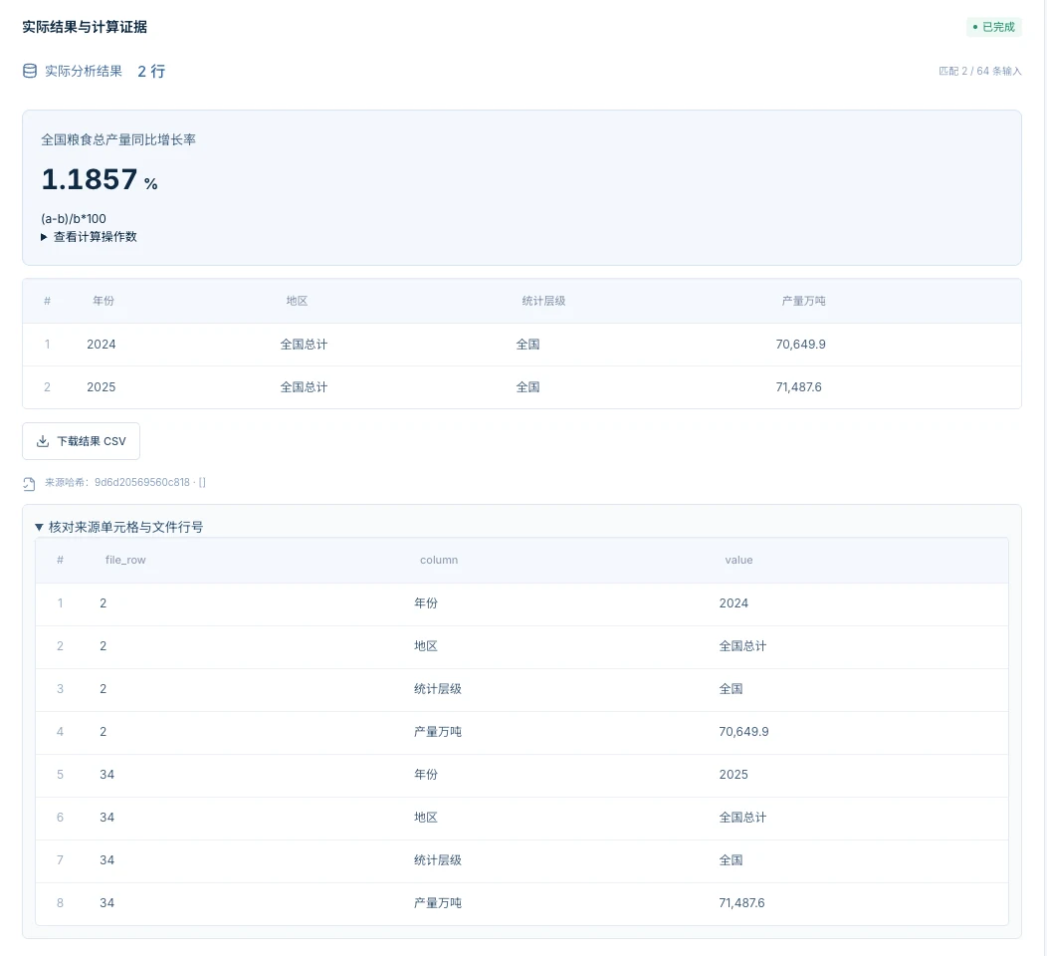Click the green 已完成 status badge
This screenshot has width=1047, height=956.
[993, 27]
